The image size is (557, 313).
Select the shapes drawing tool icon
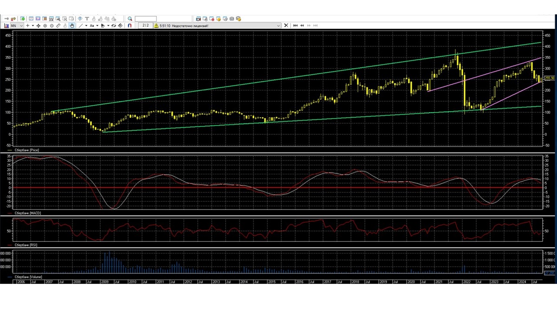click(x=103, y=26)
